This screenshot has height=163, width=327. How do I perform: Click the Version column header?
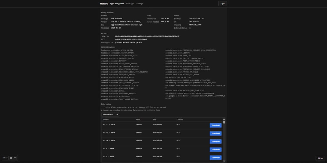pos(105,120)
